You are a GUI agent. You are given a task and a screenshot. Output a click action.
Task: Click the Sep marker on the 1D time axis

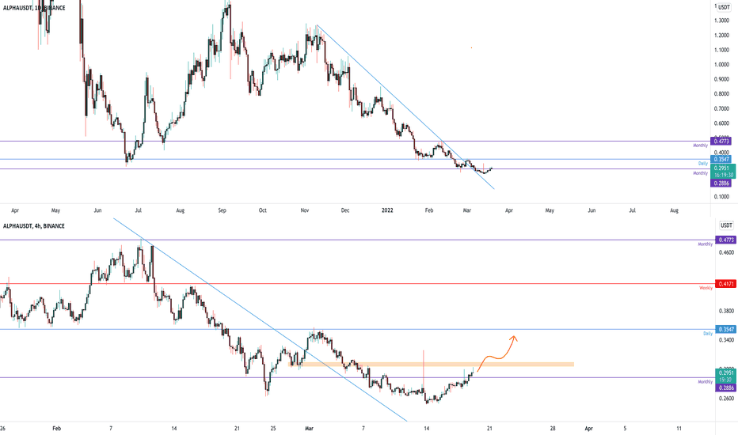223,210
